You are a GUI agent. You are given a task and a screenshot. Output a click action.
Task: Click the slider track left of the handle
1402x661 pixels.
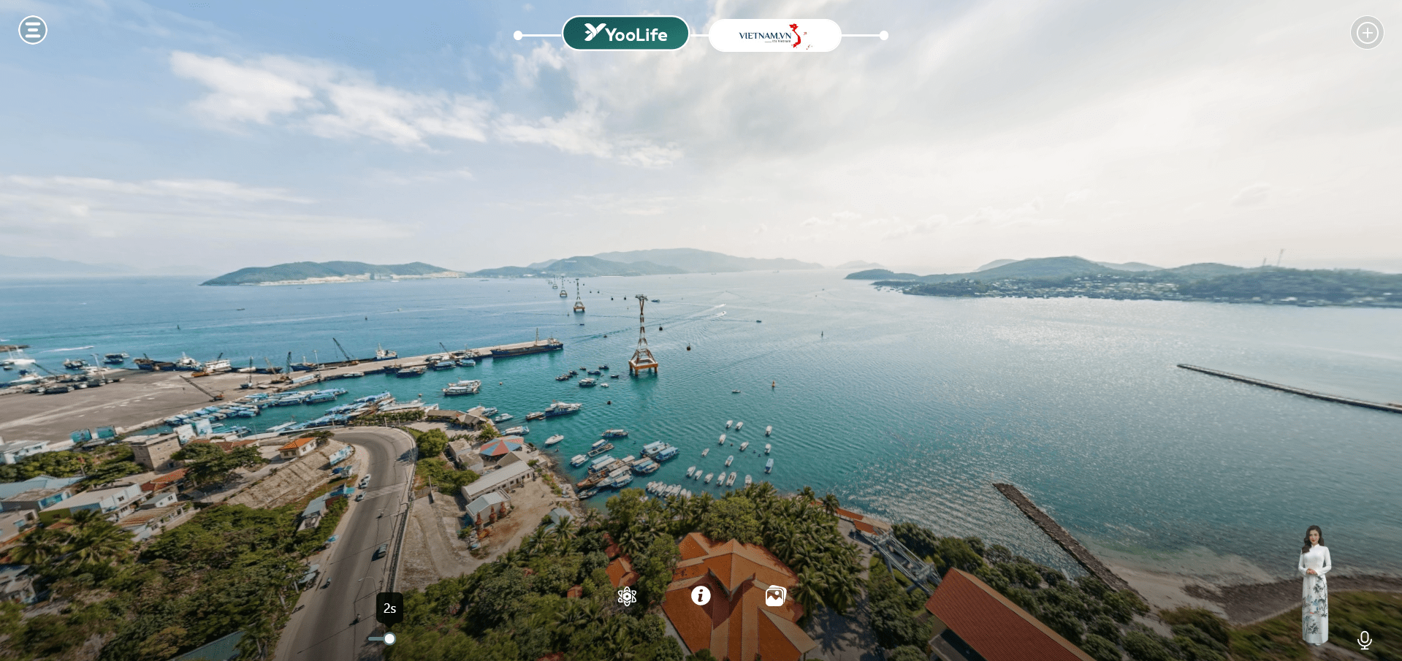point(375,639)
